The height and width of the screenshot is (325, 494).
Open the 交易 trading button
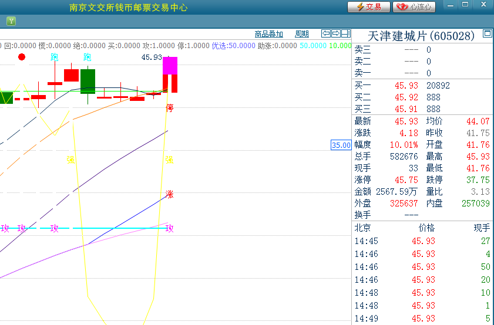click(x=369, y=7)
